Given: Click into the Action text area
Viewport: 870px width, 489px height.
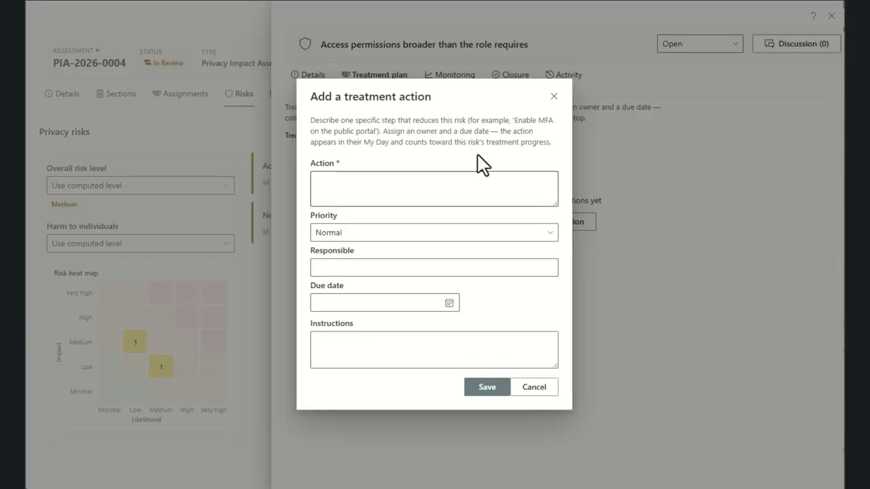Looking at the screenshot, I should pyautogui.click(x=434, y=189).
